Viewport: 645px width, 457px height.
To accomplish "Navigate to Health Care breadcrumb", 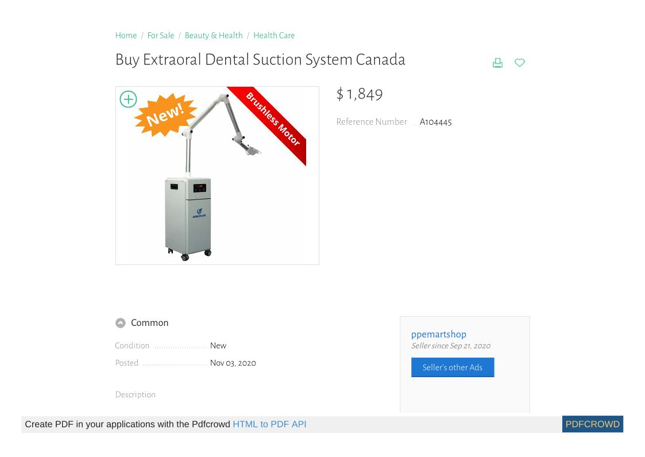I will pos(274,36).
